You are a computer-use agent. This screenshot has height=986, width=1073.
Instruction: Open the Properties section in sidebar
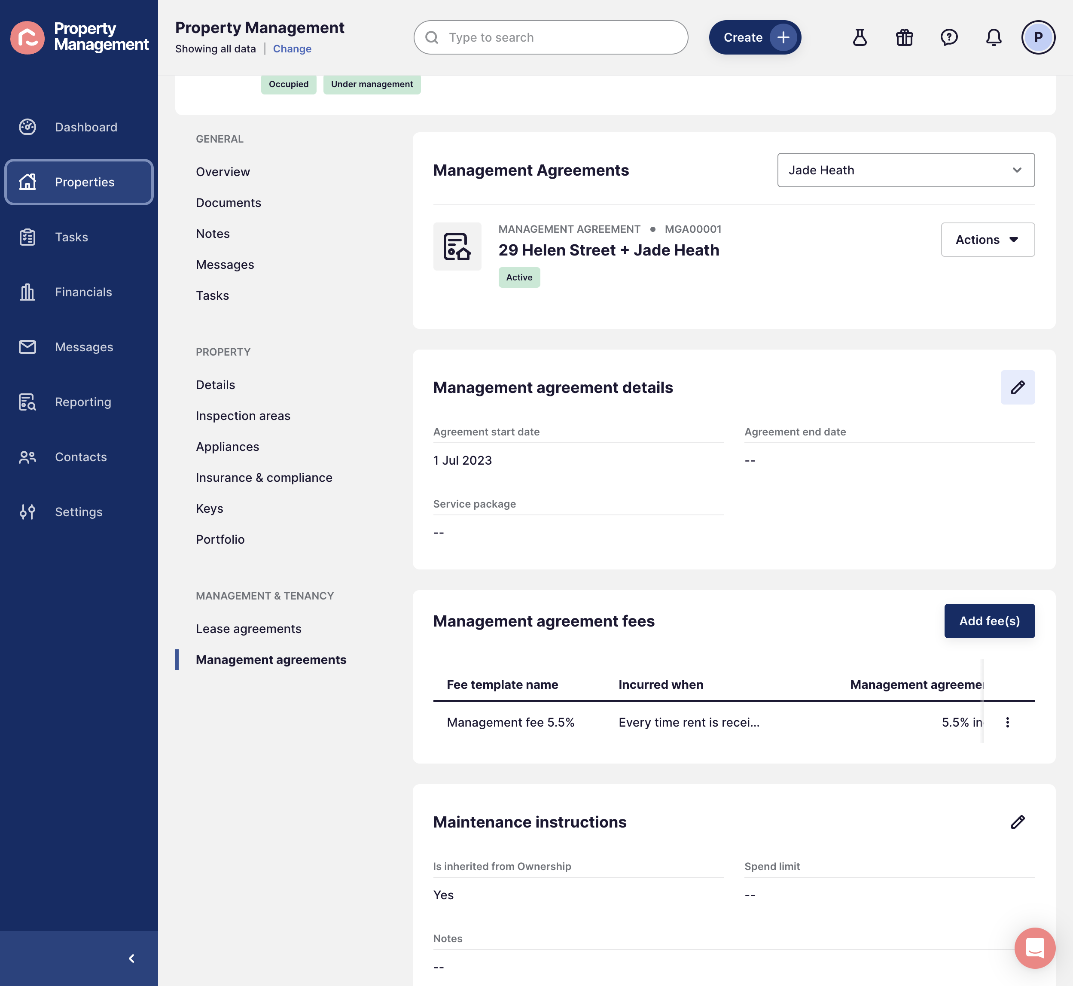[x=79, y=182]
